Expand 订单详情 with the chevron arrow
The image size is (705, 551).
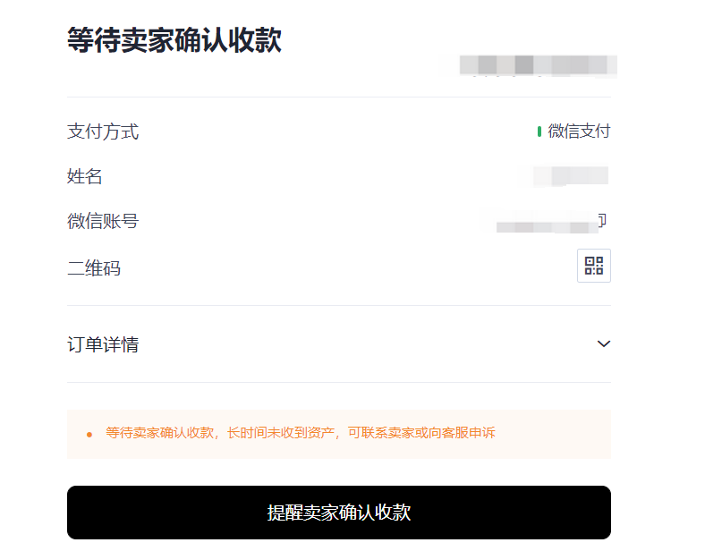coord(604,343)
